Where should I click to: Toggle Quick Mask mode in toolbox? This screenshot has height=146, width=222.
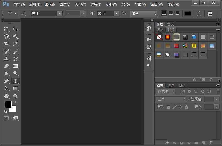click(6, 118)
